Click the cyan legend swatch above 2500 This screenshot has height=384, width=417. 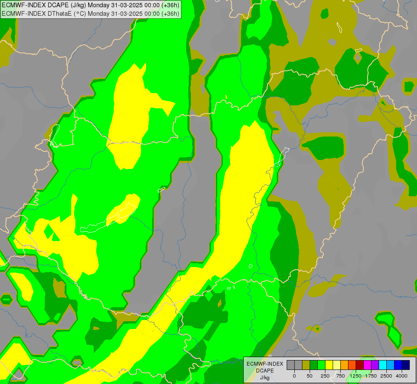coord(383,365)
